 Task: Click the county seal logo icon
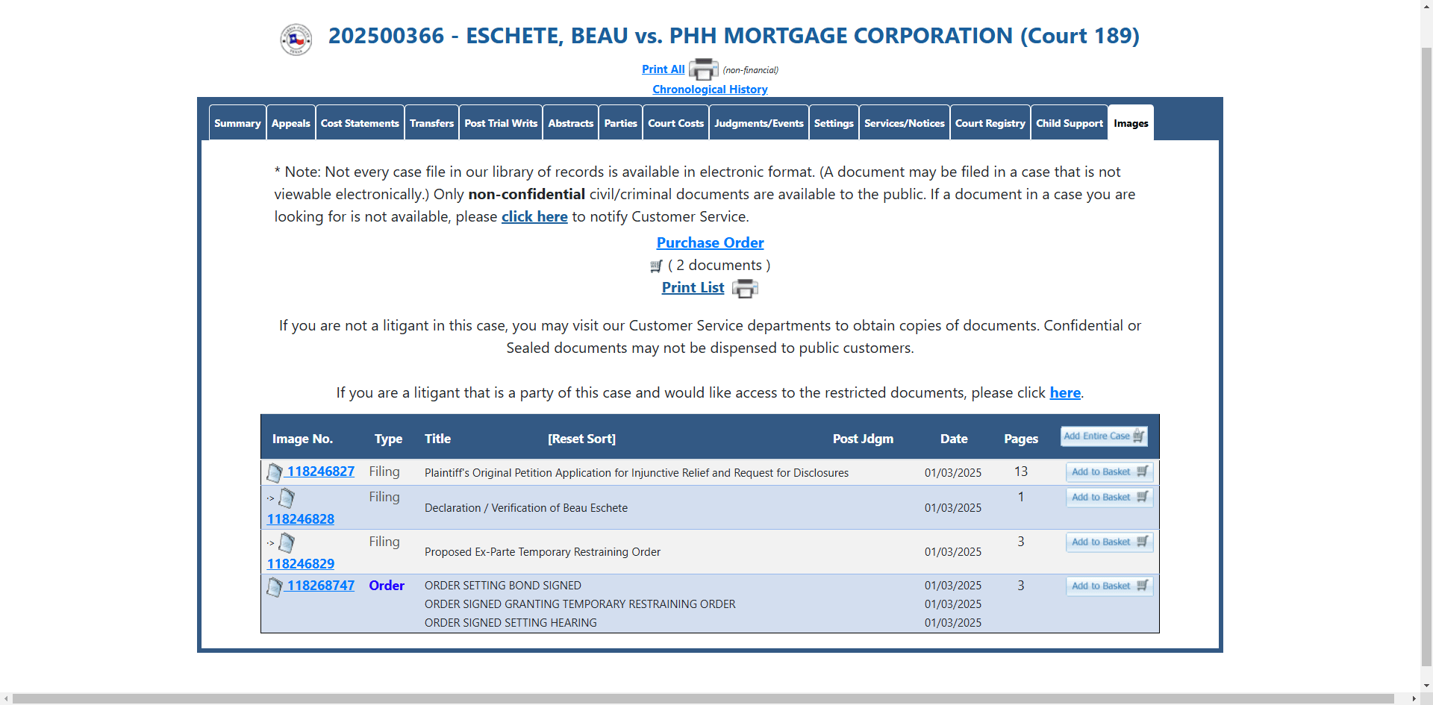point(296,39)
